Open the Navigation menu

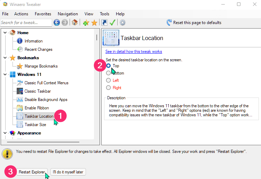coord(68,14)
